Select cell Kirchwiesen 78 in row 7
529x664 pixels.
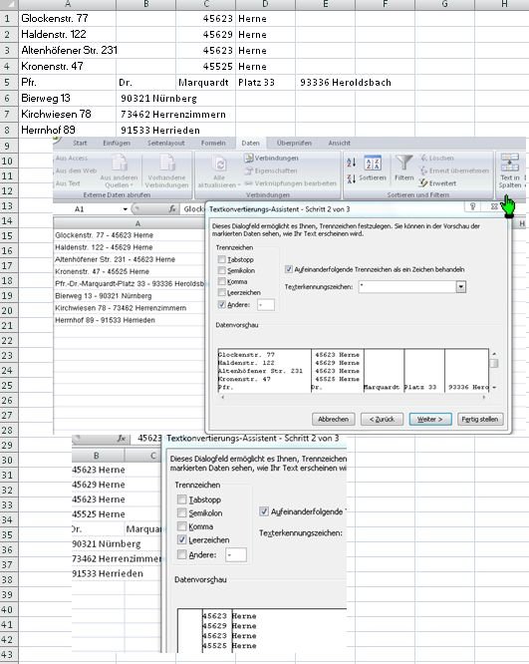pos(68,114)
